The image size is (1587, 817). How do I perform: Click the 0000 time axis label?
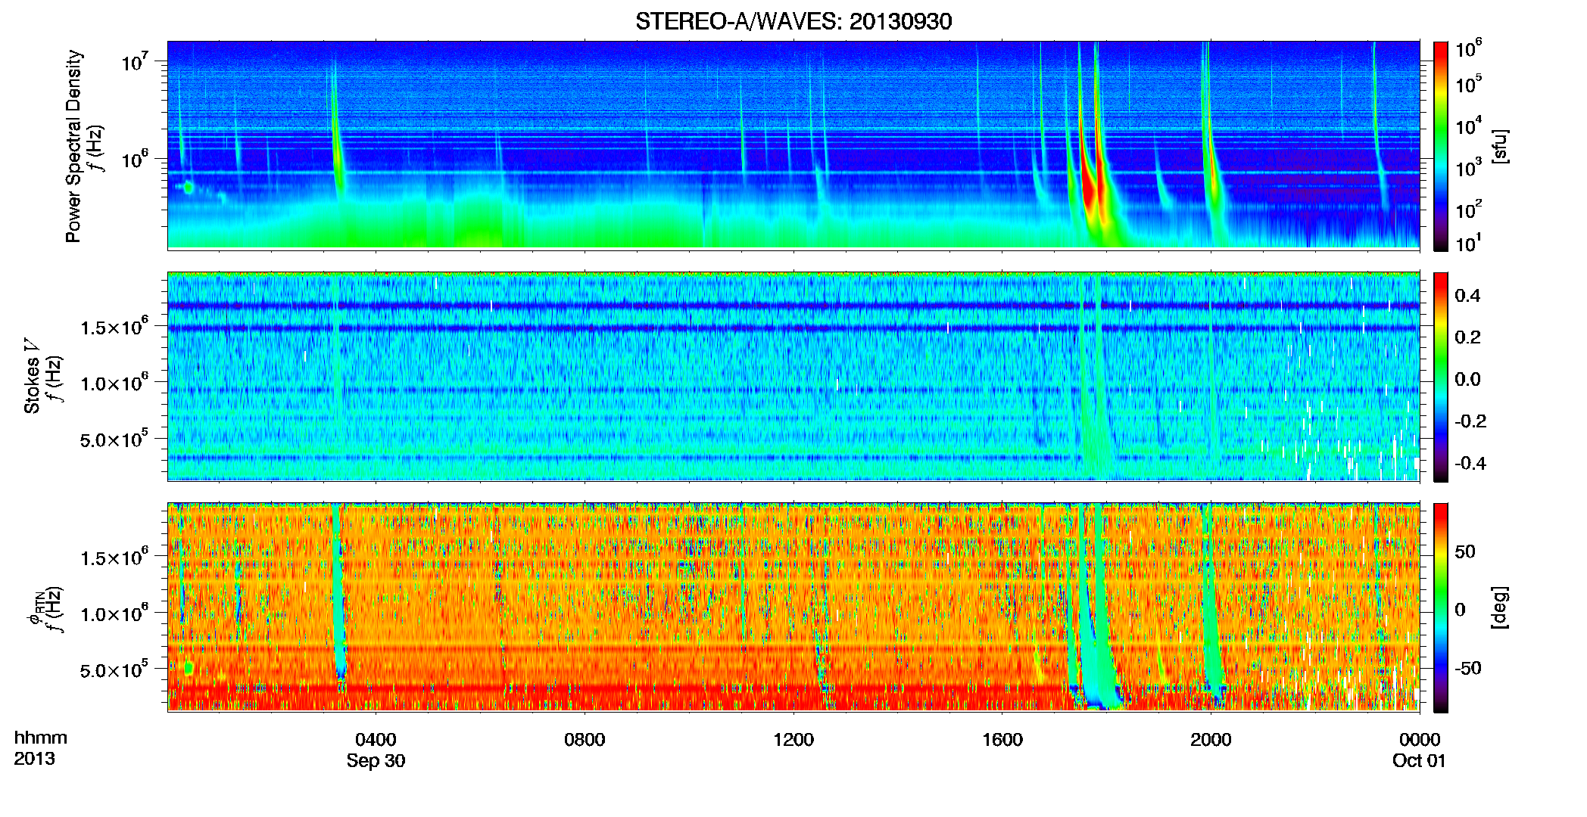click(x=1420, y=739)
